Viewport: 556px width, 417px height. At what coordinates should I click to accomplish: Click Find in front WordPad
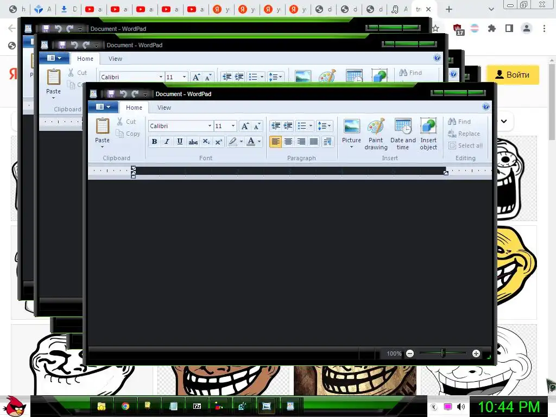click(459, 122)
